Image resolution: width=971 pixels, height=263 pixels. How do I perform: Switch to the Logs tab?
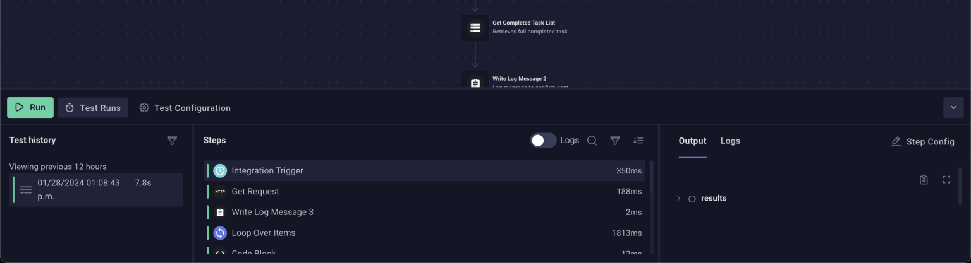pyautogui.click(x=730, y=141)
